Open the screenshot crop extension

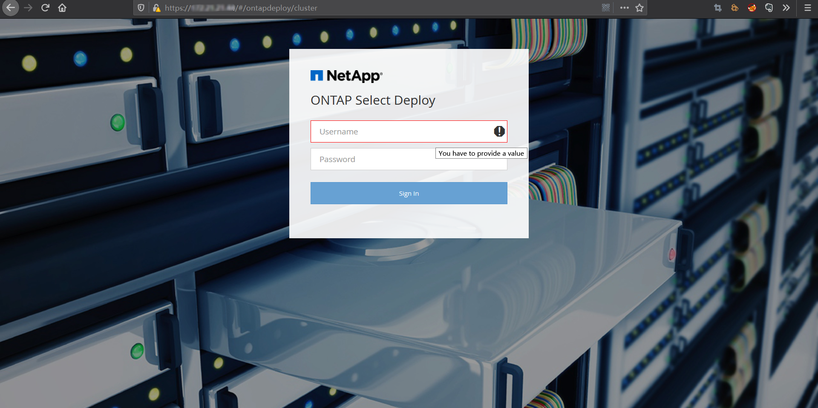pos(718,8)
